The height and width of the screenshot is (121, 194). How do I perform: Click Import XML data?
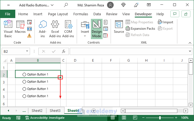click(x=165, y=22)
